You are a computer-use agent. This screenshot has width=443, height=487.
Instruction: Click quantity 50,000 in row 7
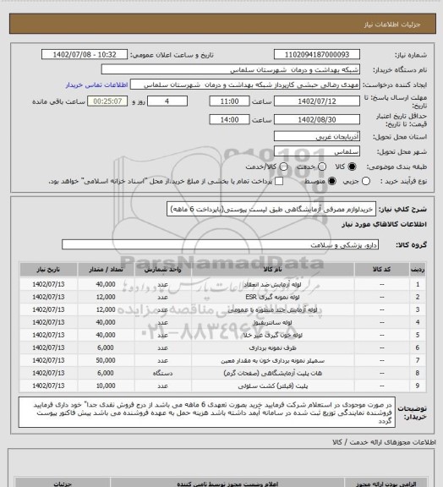coord(106,360)
